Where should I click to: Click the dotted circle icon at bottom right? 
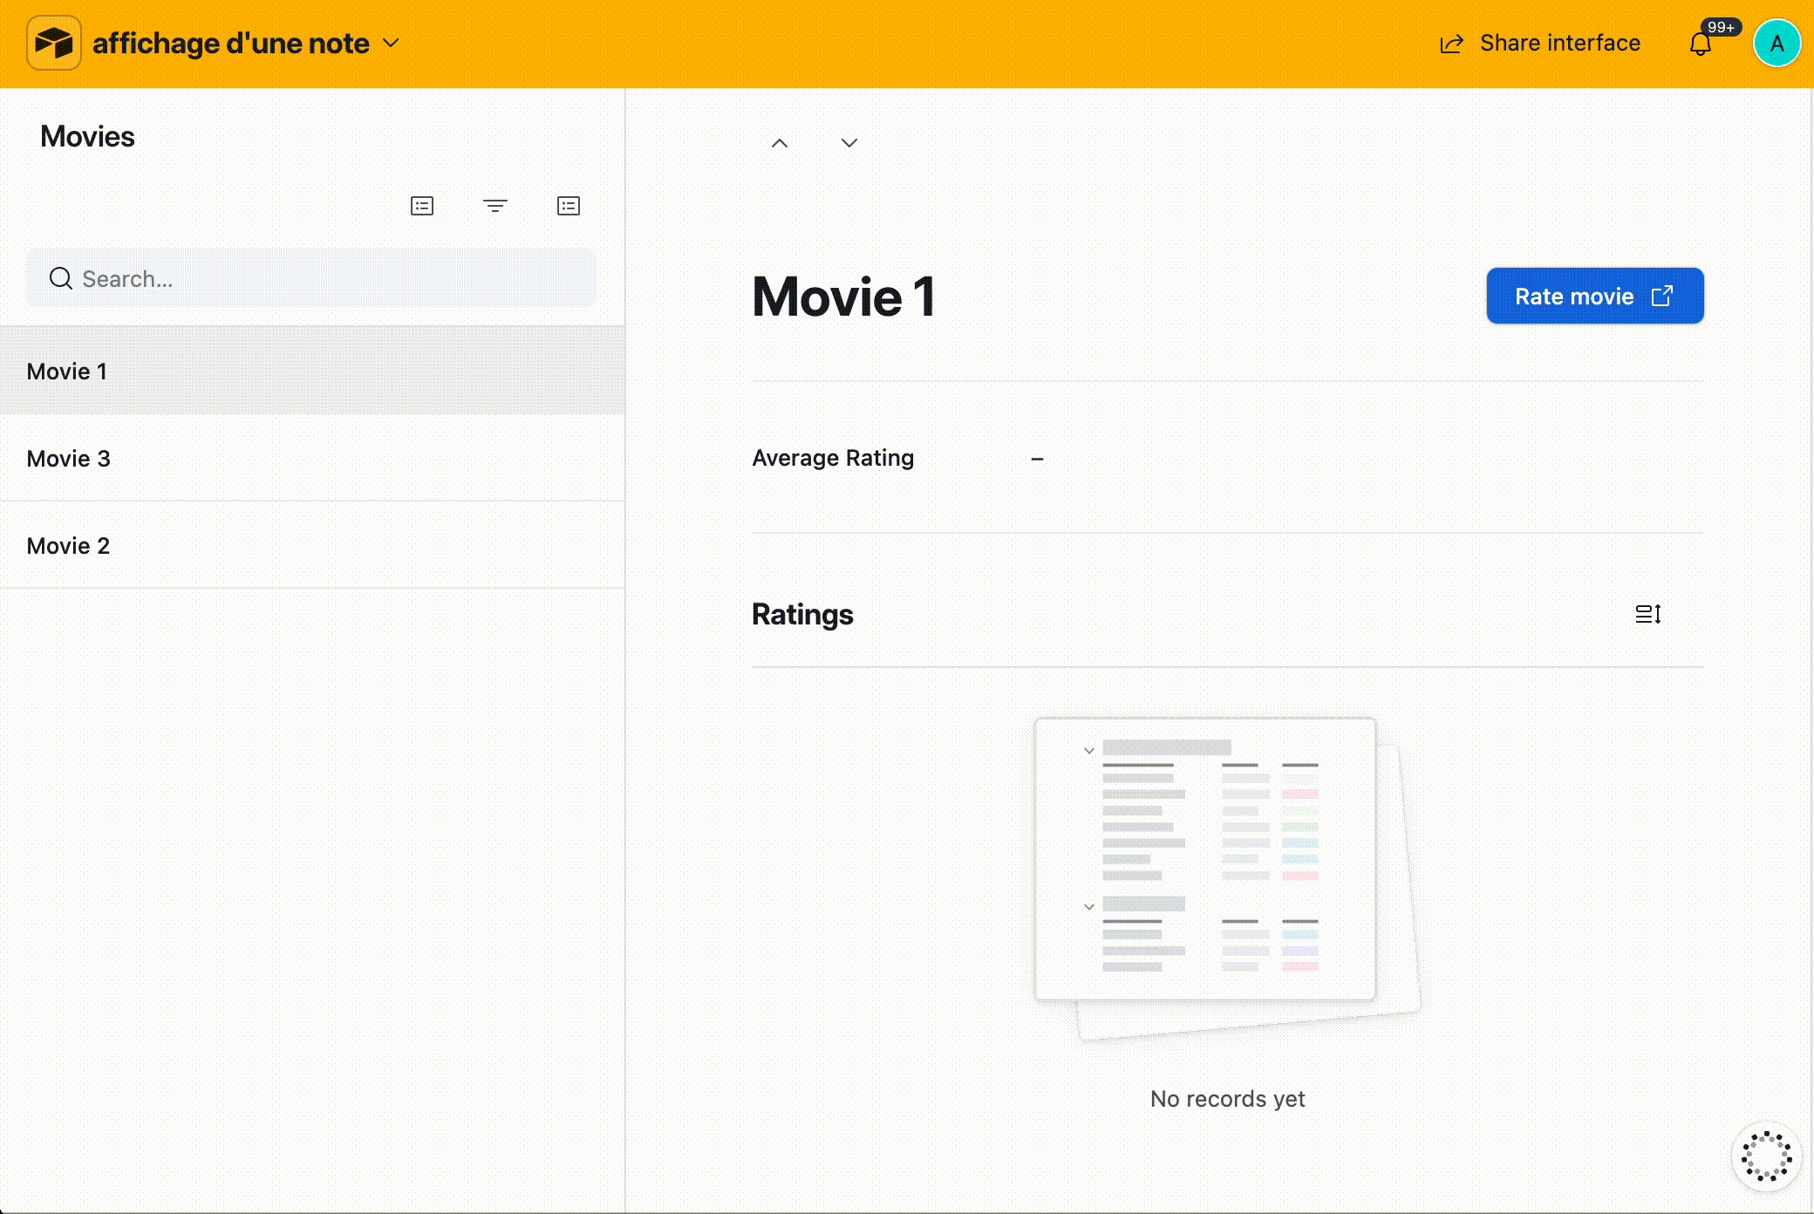coord(1766,1156)
